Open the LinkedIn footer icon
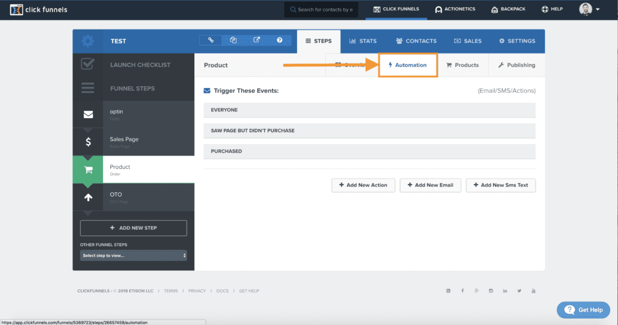This screenshot has width=618, height=325. [505, 291]
